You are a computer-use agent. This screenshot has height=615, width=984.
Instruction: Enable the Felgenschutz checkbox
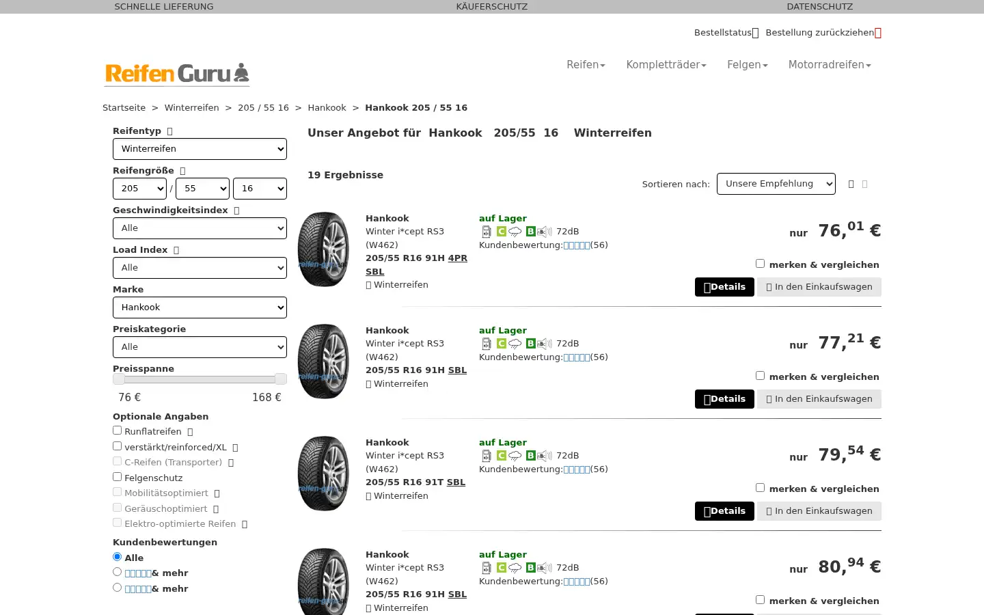(x=117, y=477)
